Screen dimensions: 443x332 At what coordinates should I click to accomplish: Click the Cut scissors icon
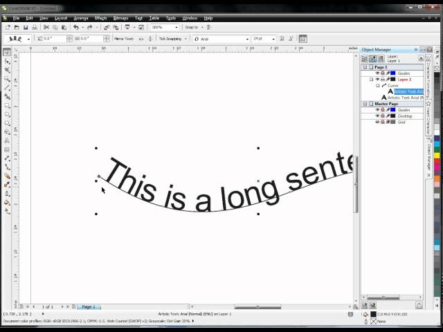coord(46,28)
